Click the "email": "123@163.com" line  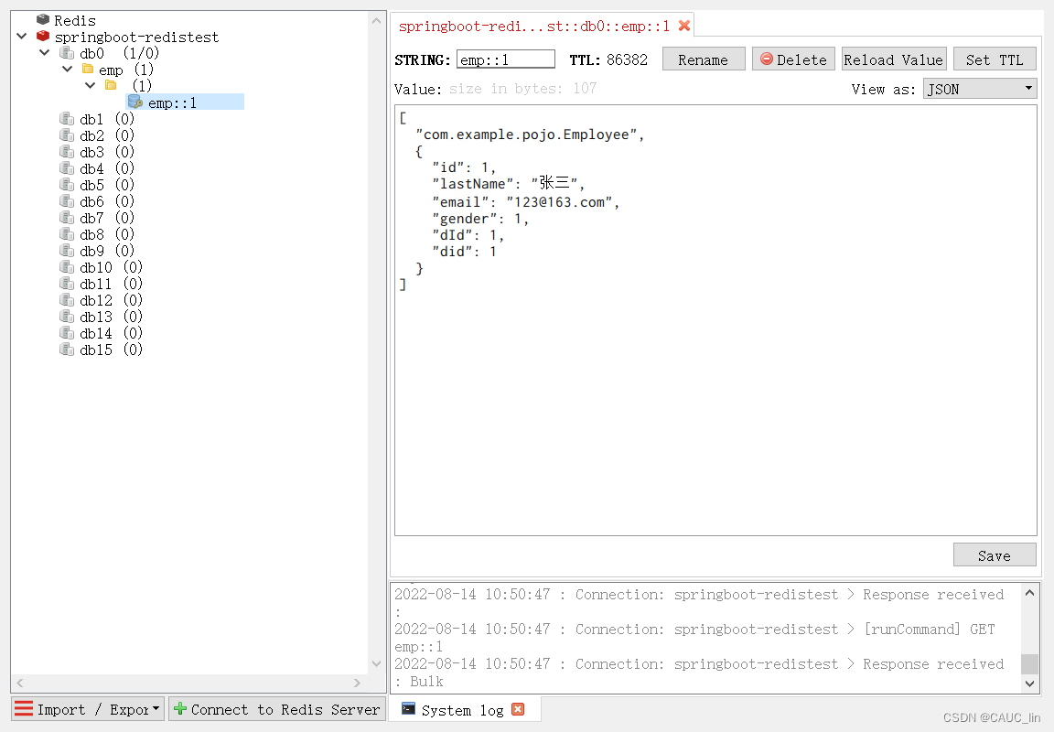(x=525, y=201)
